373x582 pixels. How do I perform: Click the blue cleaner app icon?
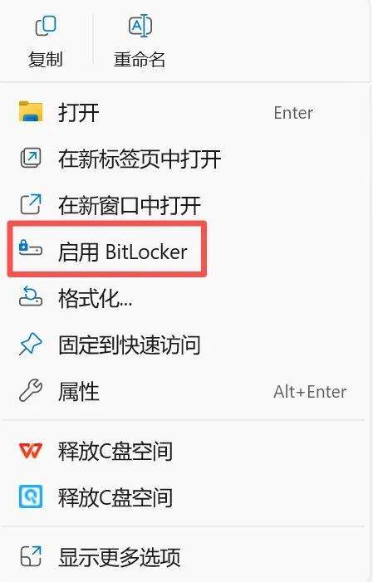coord(31,496)
